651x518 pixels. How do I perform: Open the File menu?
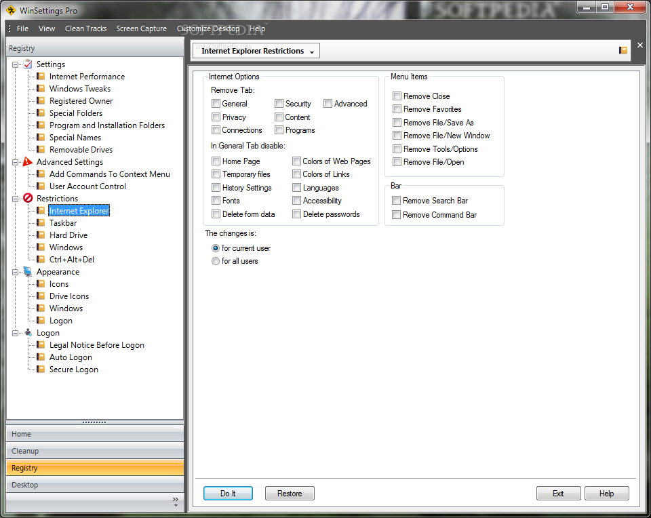point(22,28)
